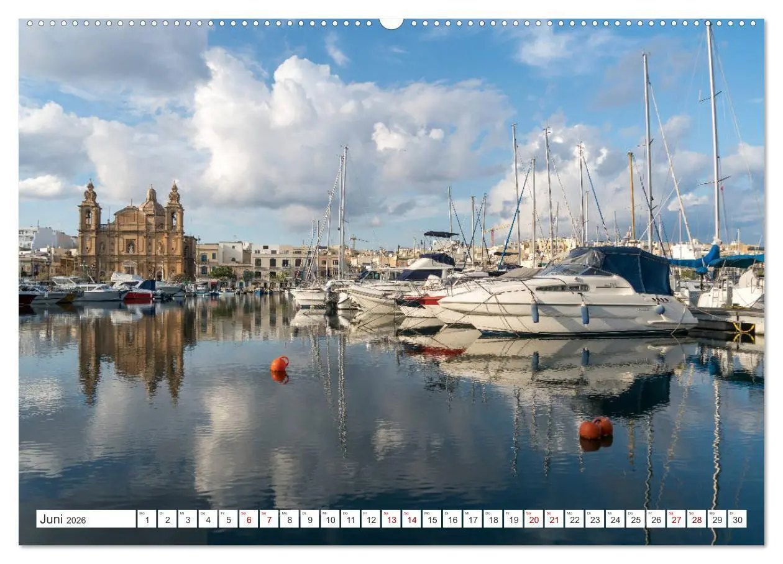Select Monday day 1 in calendar strip
Screen dimensions: 783x564
pyautogui.click(x=147, y=519)
